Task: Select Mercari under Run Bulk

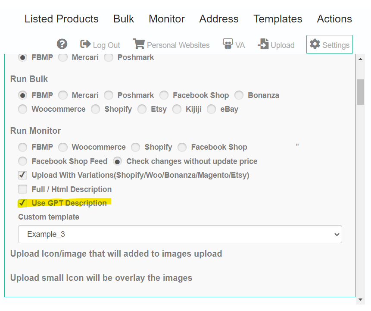Action: (63, 95)
